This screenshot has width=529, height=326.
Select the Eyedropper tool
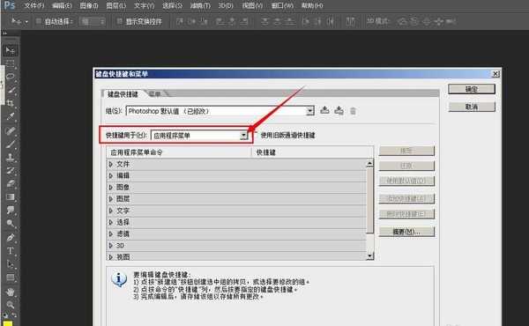(x=10, y=116)
